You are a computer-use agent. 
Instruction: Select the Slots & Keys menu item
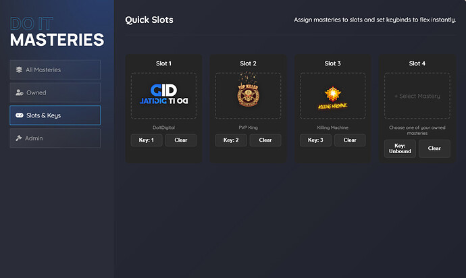[x=55, y=115]
